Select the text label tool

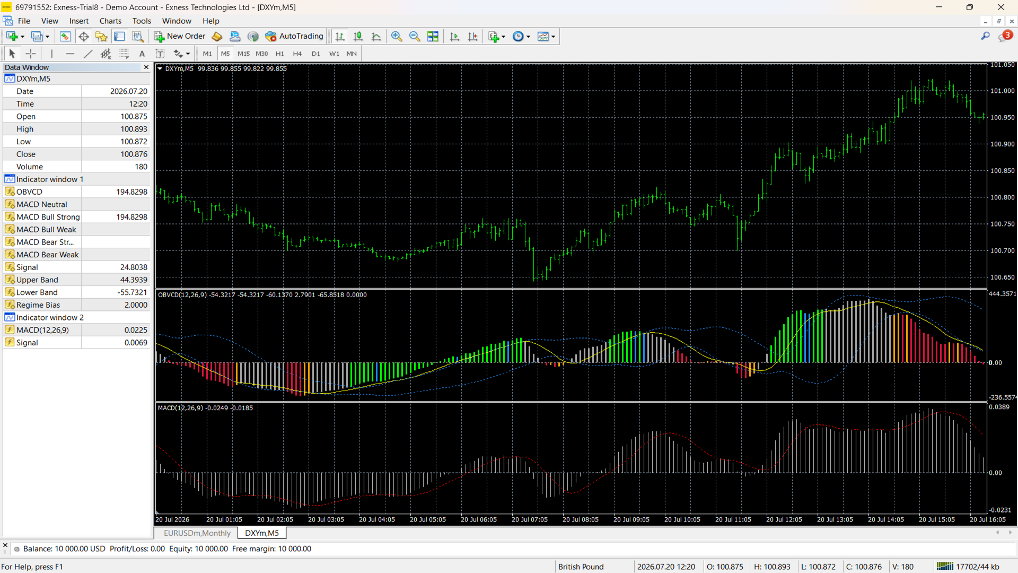(160, 54)
